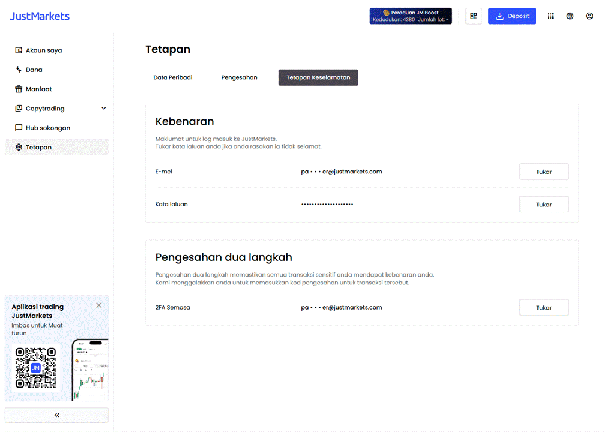Viewport: 607px width, 432px height.
Task: Click the Manfaat gift icon
Action: click(19, 89)
